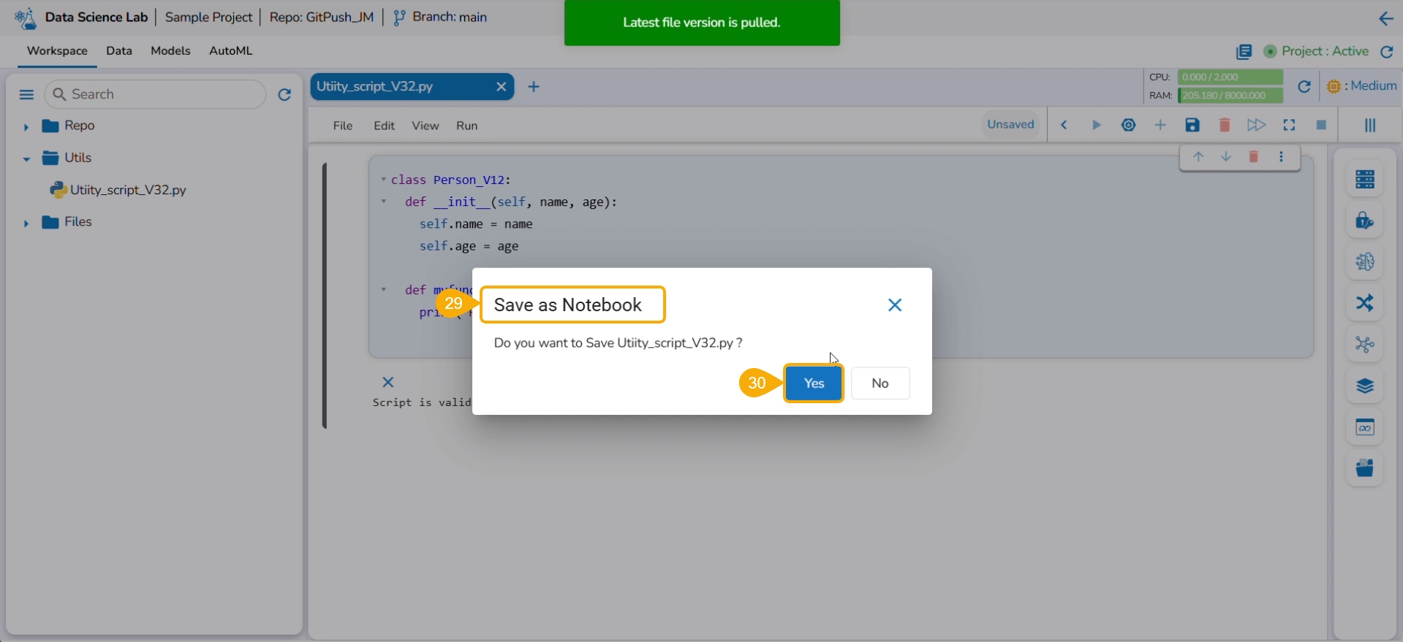Click the Unsaved status label
The width and height of the screenshot is (1403, 642).
(1010, 125)
